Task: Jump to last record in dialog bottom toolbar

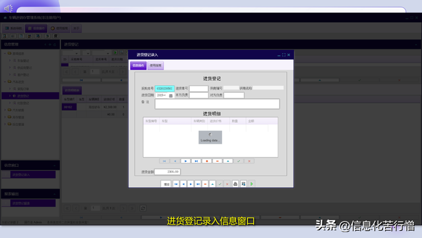Action: (198, 184)
